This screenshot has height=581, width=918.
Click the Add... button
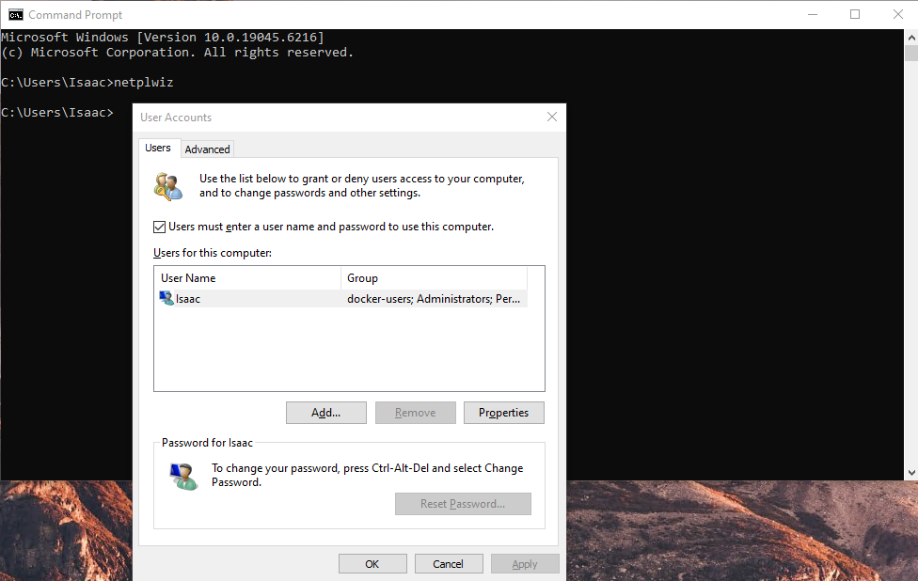[326, 413]
